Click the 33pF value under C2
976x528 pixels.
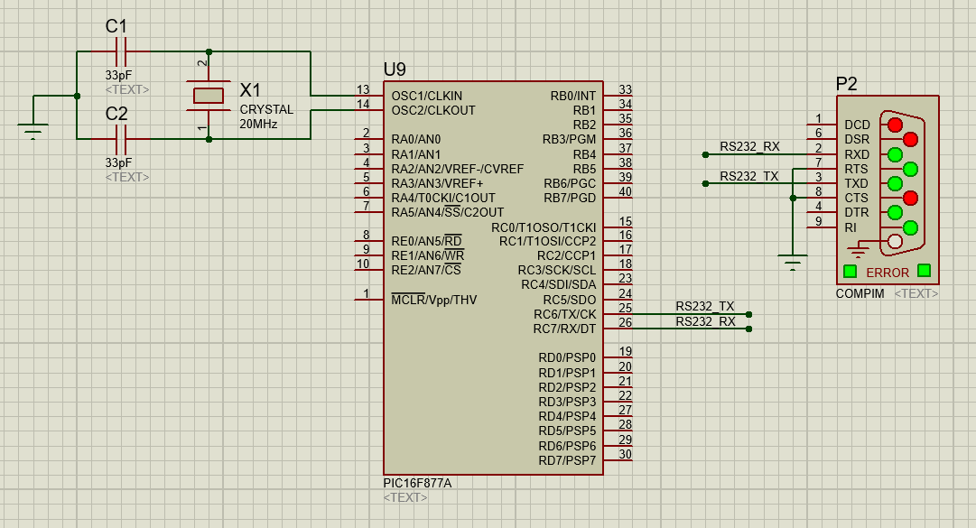pos(118,162)
